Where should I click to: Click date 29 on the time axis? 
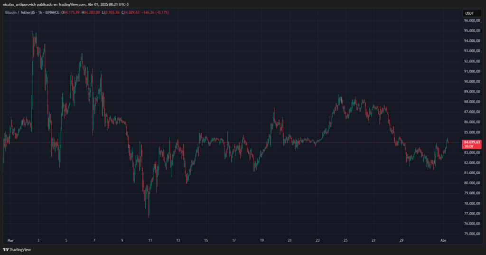click(x=402, y=240)
